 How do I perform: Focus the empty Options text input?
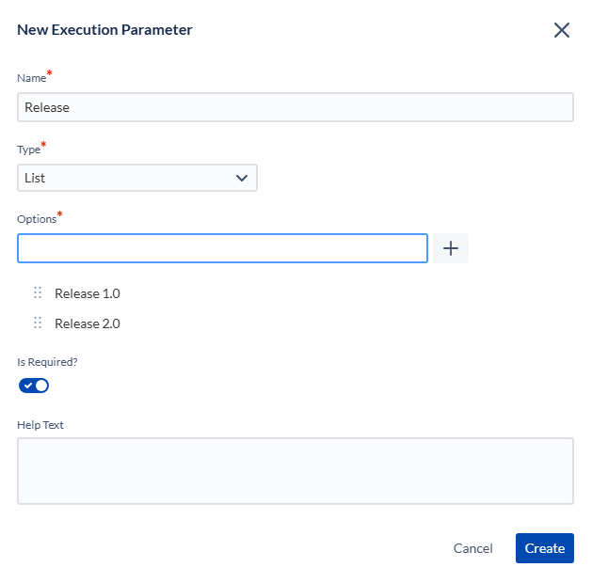pyautogui.click(x=222, y=248)
